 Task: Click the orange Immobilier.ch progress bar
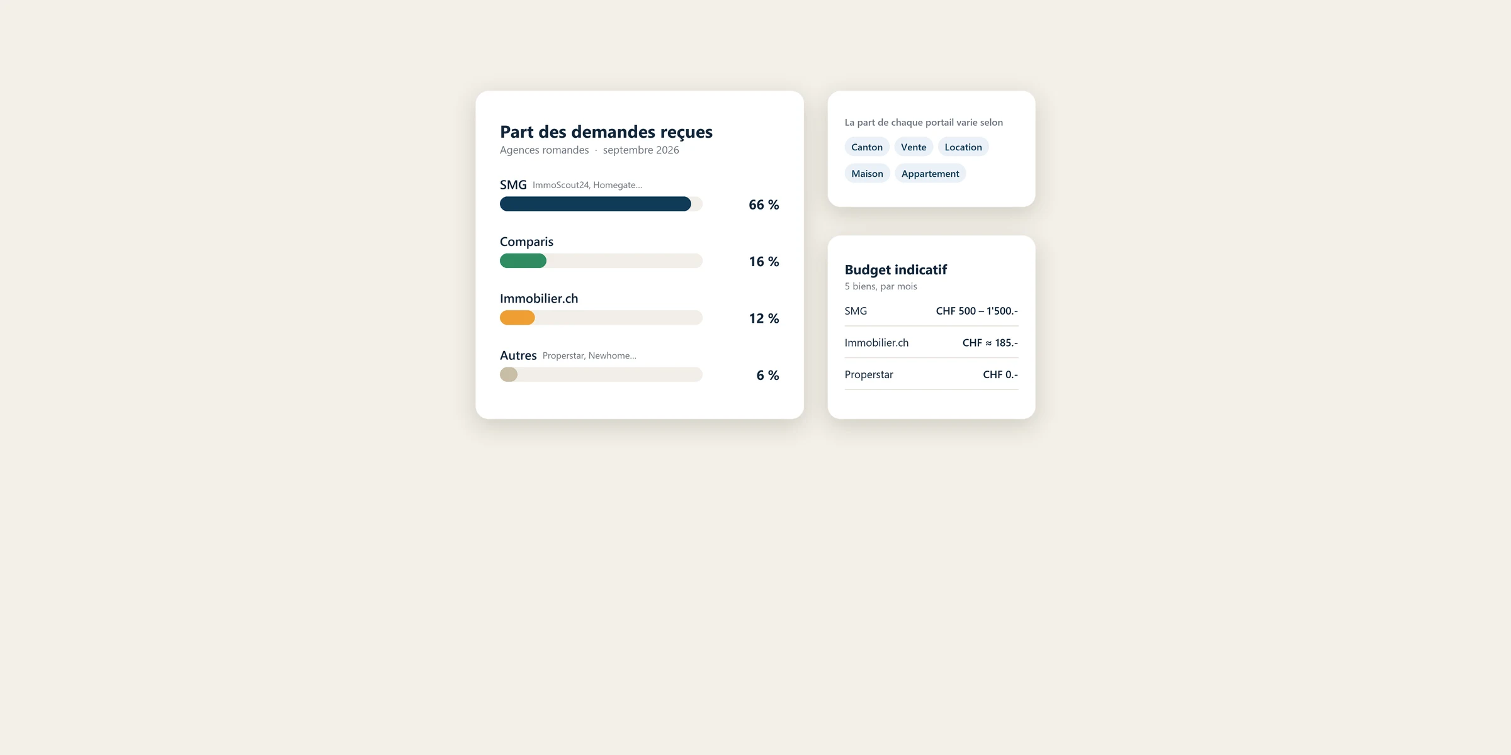tap(601, 318)
